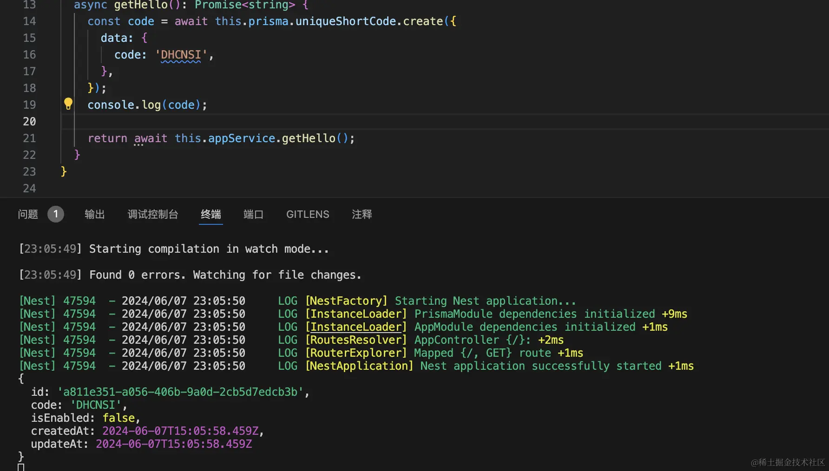
Task: Click the [RouterExplorer] log entry
Action: coord(356,353)
